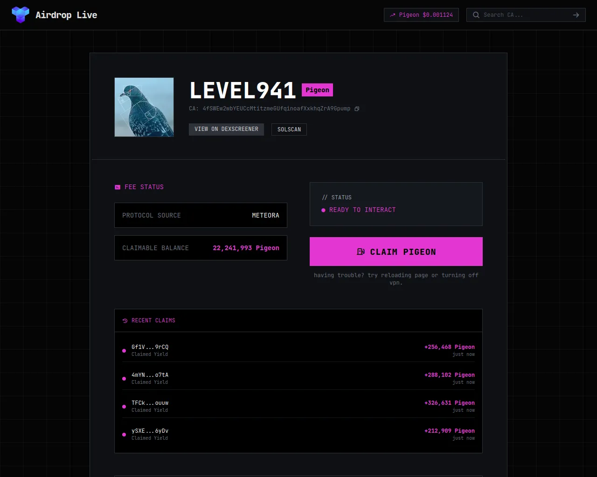Image resolution: width=597 pixels, height=477 pixels.
Task: Click the Recent Claims history icon
Action: pos(125,320)
